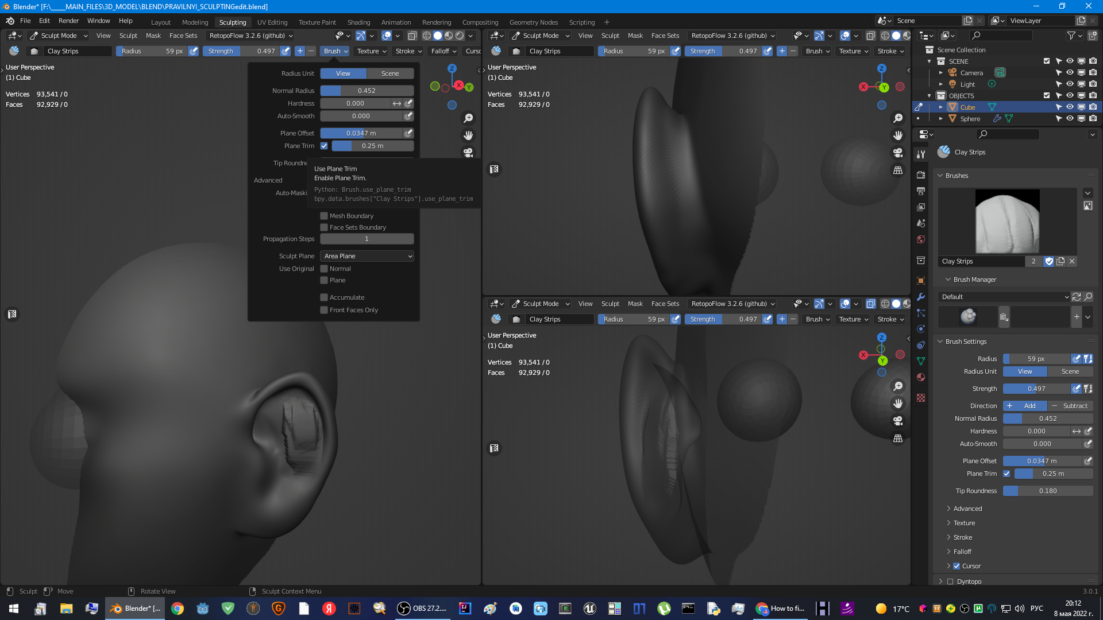The image size is (1103, 620).
Task: Click duplicate brush icon beside Clay Strips name
Action: point(1060,261)
